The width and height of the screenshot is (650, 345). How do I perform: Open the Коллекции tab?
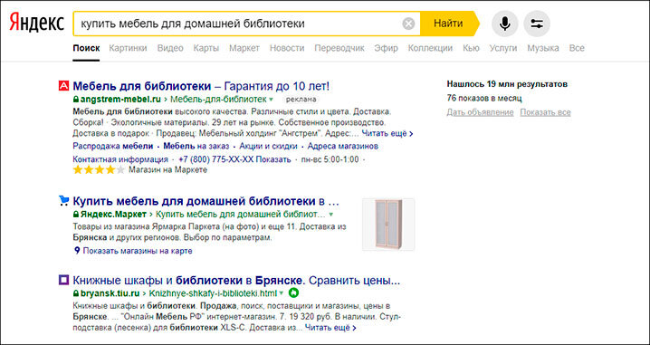tap(430, 48)
